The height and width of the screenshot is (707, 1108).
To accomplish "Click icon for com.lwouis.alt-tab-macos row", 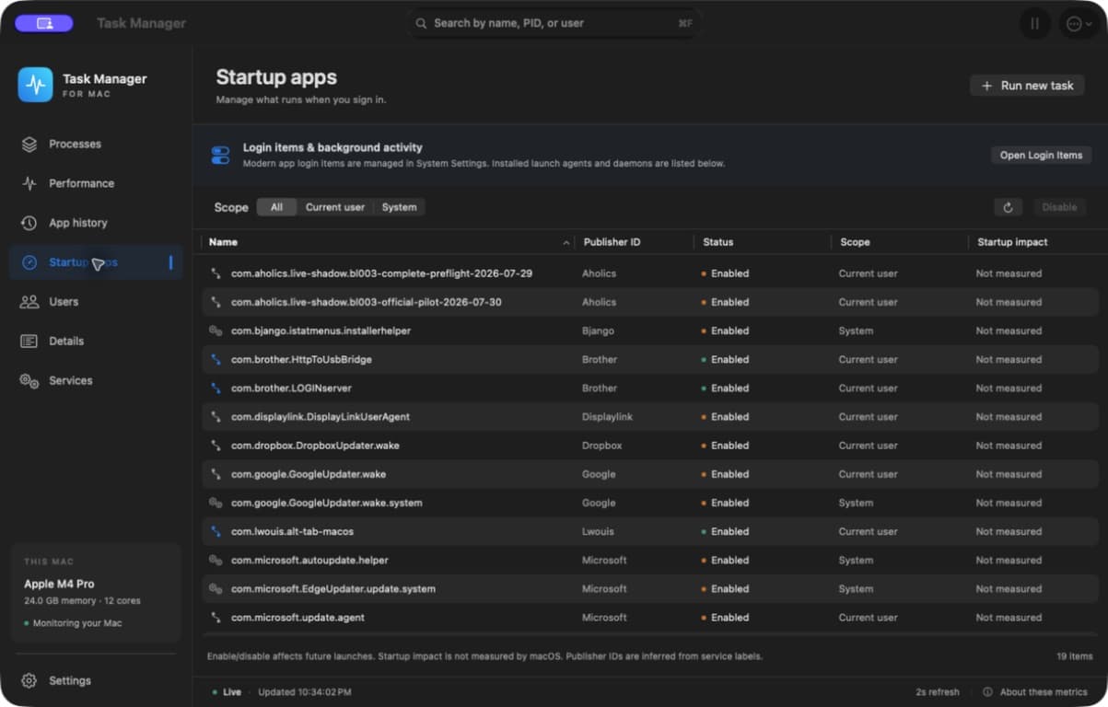I will pos(216,531).
